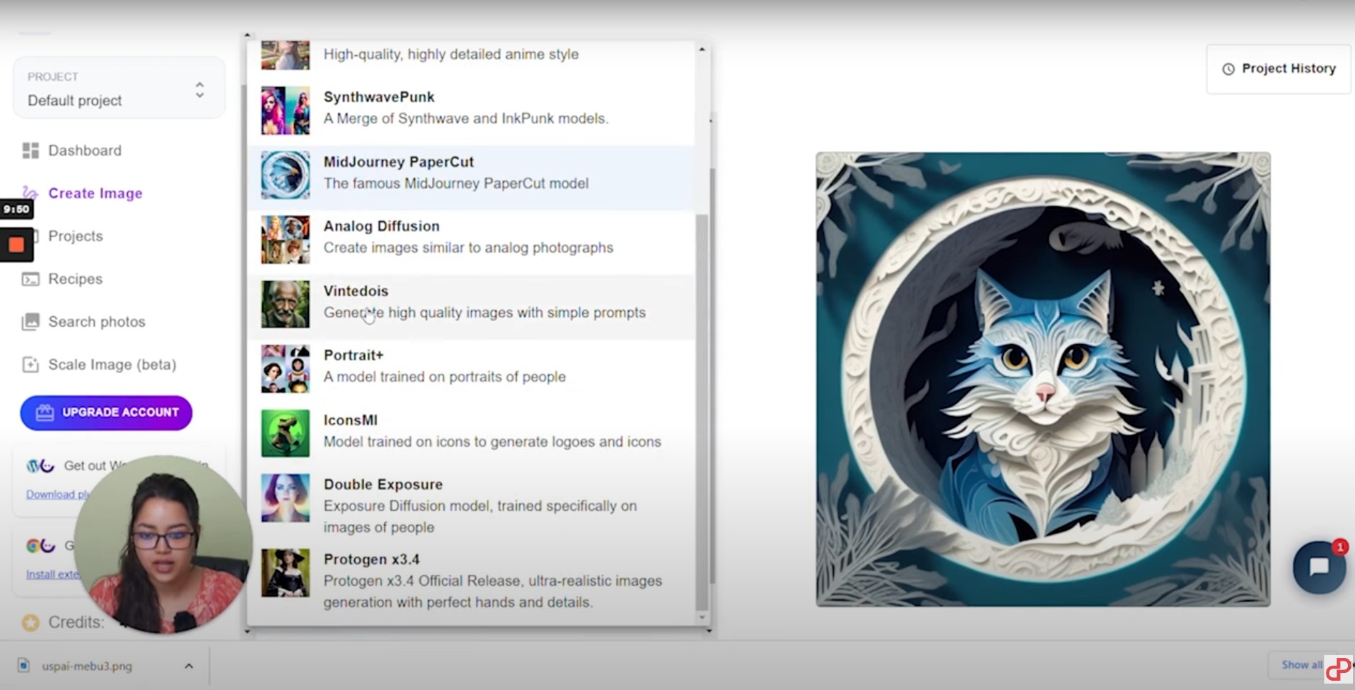Click the Dashboard grid icon
This screenshot has width=1355, height=690.
(x=30, y=151)
